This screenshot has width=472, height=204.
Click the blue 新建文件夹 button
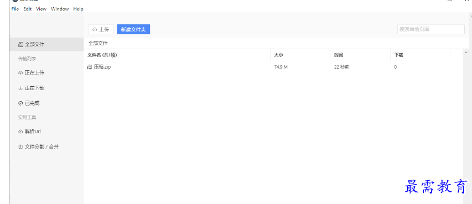pos(133,29)
